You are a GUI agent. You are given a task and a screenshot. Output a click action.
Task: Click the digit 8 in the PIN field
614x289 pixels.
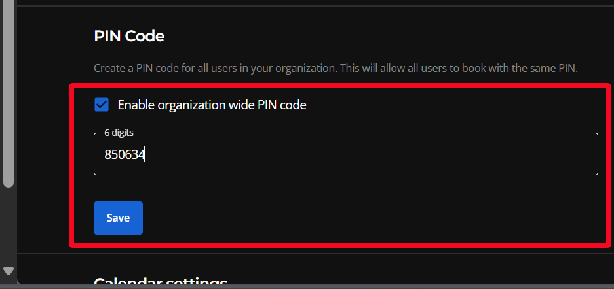(107, 155)
